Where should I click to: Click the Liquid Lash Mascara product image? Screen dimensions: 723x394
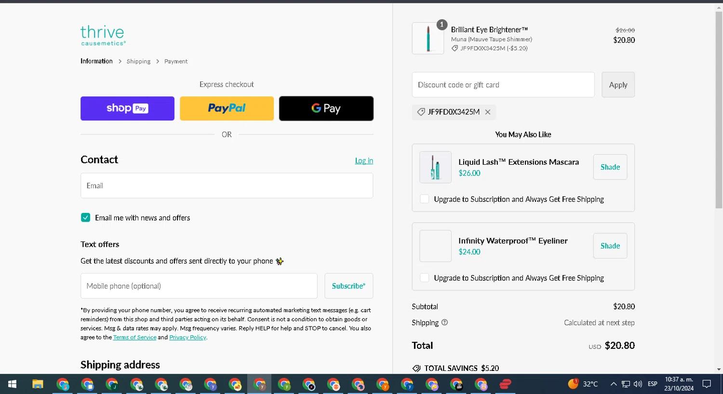pos(435,167)
